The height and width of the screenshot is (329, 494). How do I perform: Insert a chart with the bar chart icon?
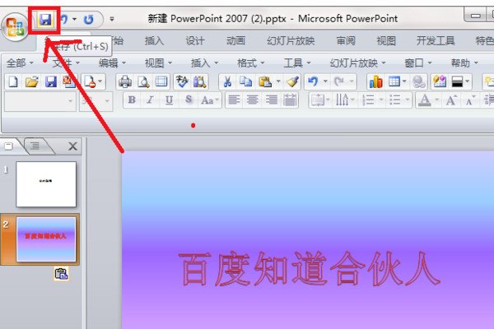[375, 82]
